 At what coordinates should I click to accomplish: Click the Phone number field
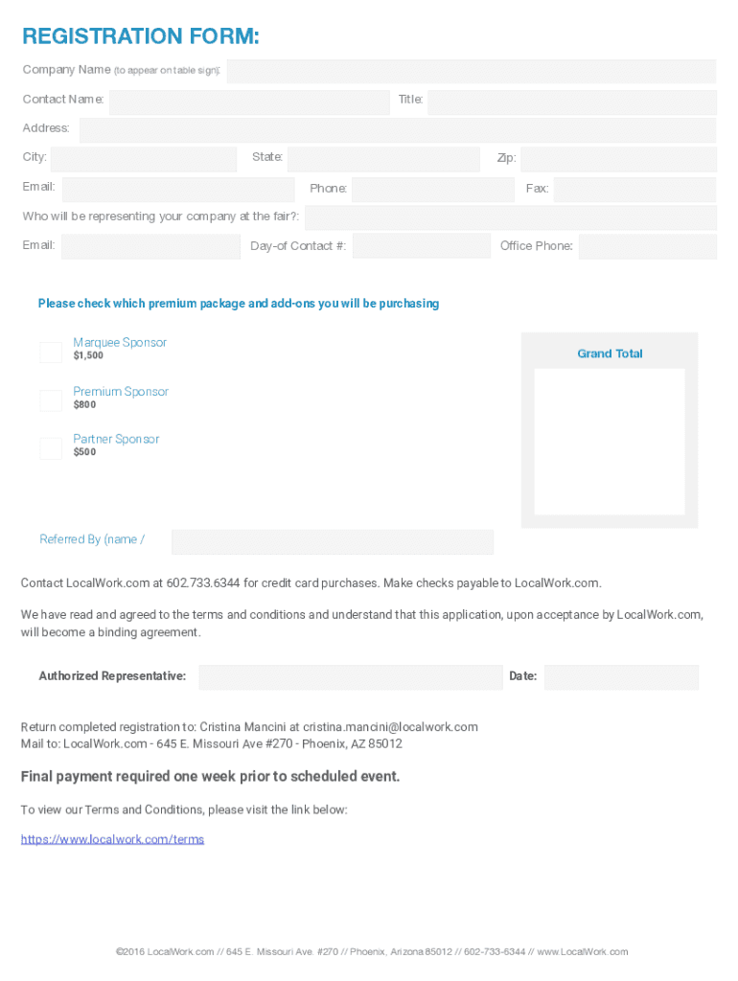432,190
